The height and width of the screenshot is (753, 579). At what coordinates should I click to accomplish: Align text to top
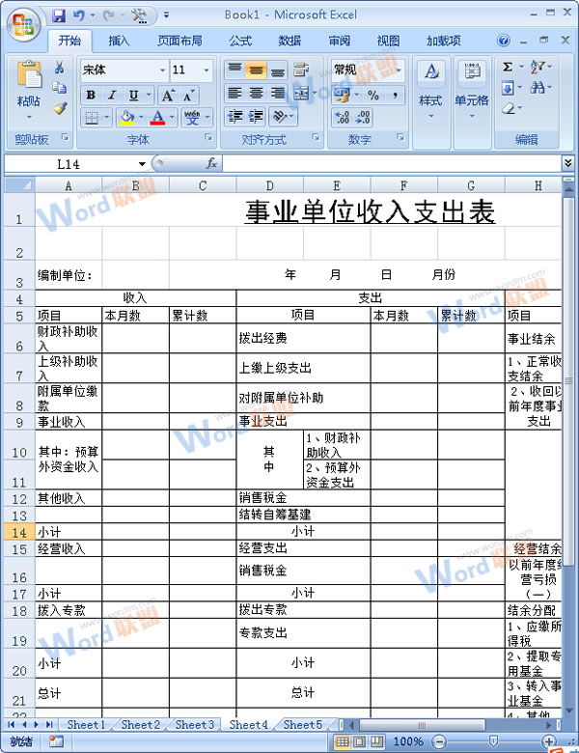234,70
